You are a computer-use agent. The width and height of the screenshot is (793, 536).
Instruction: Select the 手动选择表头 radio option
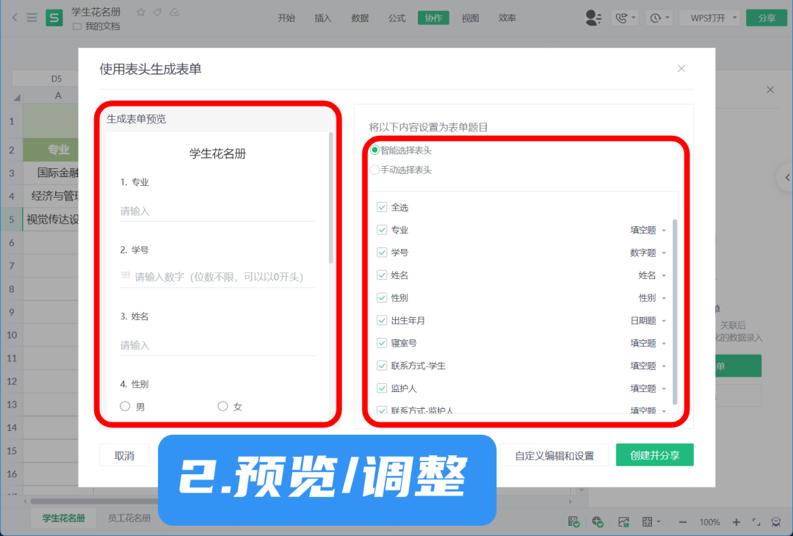coord(374,170)
